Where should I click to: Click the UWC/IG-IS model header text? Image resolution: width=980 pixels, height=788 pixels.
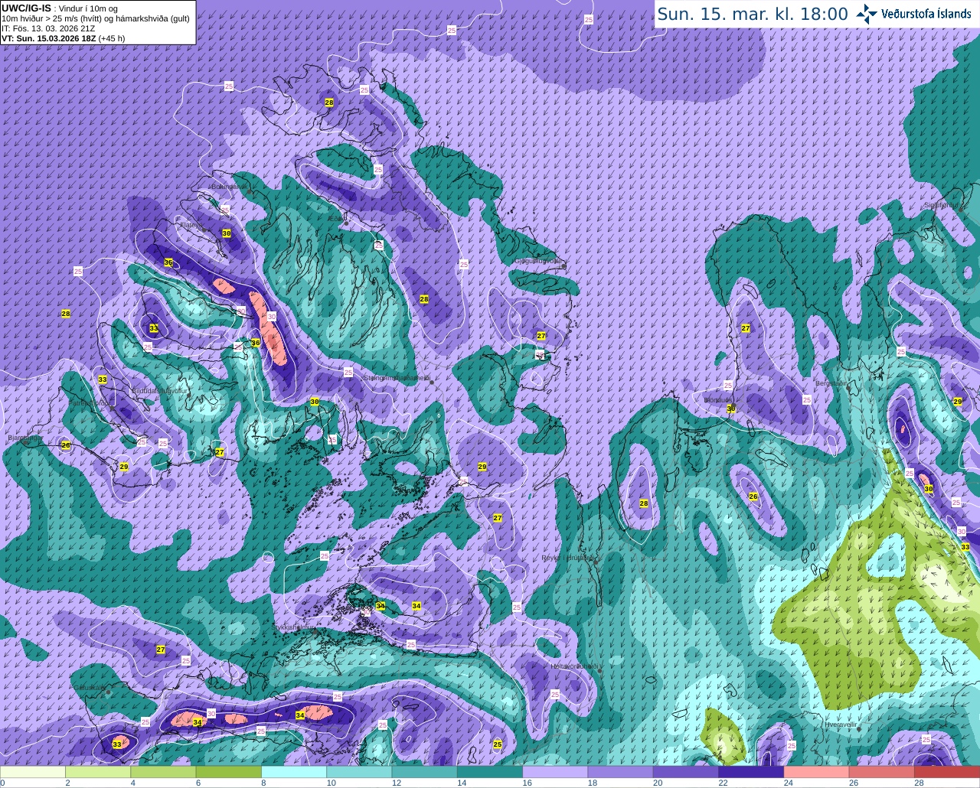(x=26, y=8)
